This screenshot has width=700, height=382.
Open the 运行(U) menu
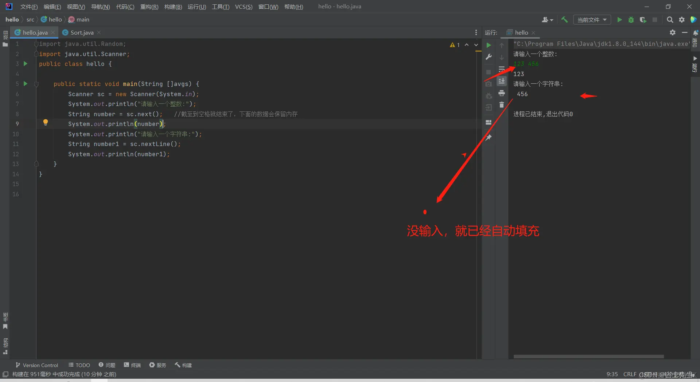tap(197, 7)
